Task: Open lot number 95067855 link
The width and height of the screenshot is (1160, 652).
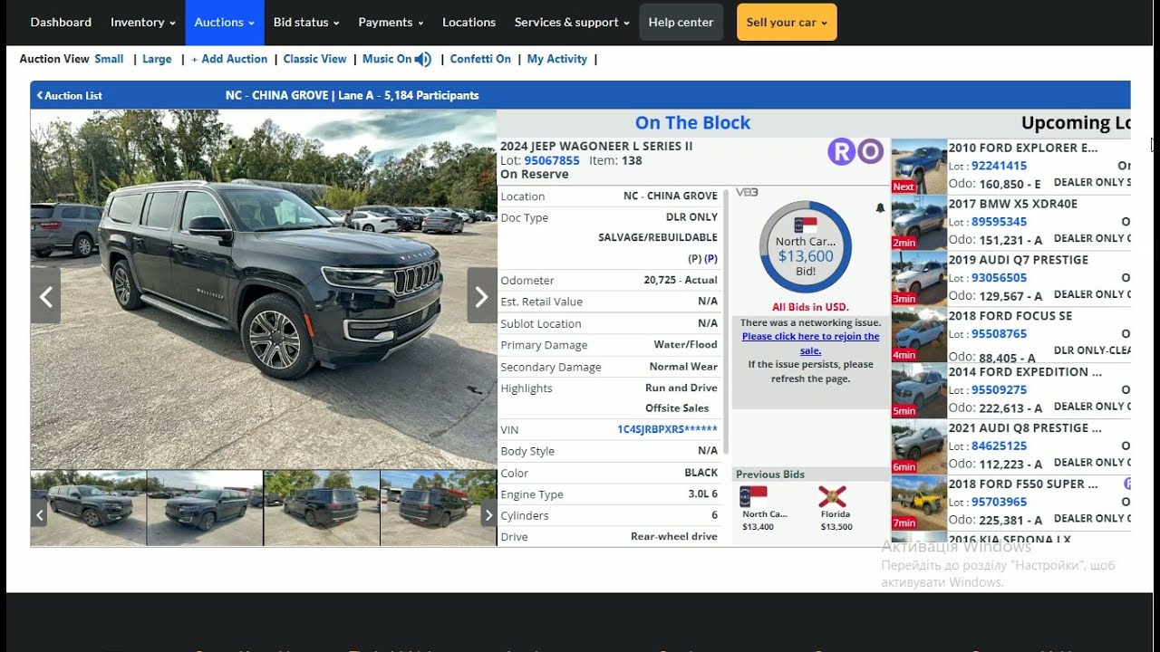Action: point(551,160)
